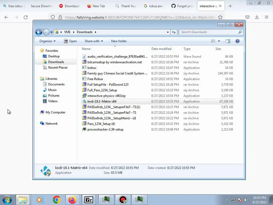Open a new Firefox tab with plus

click(230, 6)
